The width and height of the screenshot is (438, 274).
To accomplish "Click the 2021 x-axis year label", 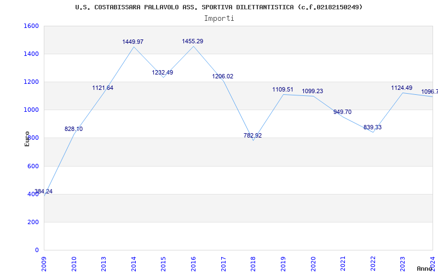I will click(x=343, y=264).
